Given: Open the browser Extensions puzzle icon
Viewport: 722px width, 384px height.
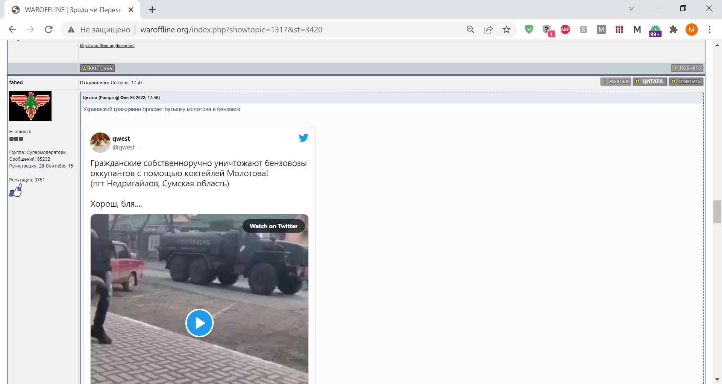Looking at the screenshot, I should click(673, 30).
